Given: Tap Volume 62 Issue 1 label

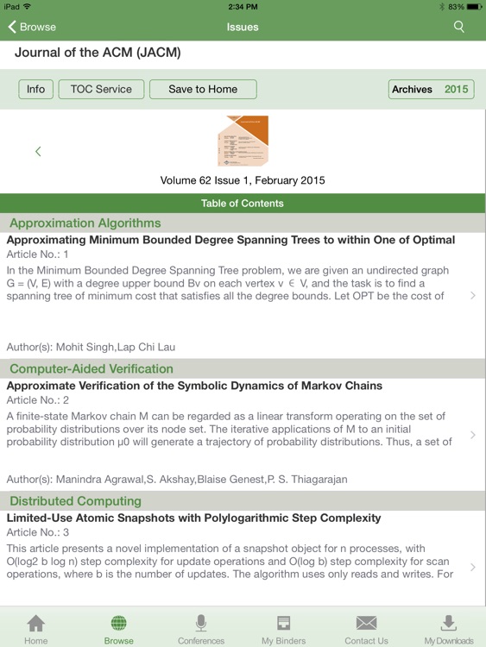Looking at the screenshot, I should tap(243, 180).
